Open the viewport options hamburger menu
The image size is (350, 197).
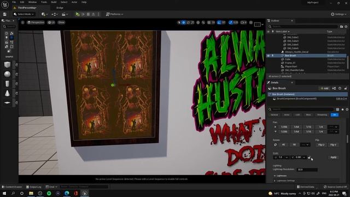pyautogui.click(x=22, y=22)
